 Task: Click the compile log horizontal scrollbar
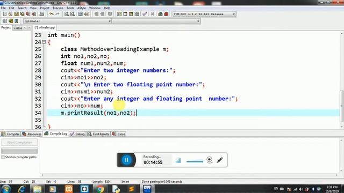point(189,175)
